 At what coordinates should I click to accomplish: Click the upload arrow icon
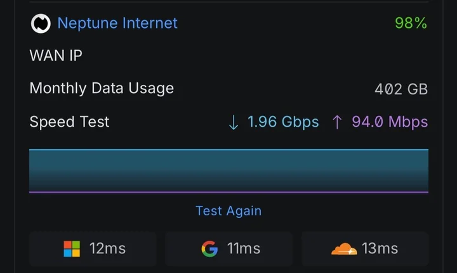pyautogui.click(x=337, y=122)
